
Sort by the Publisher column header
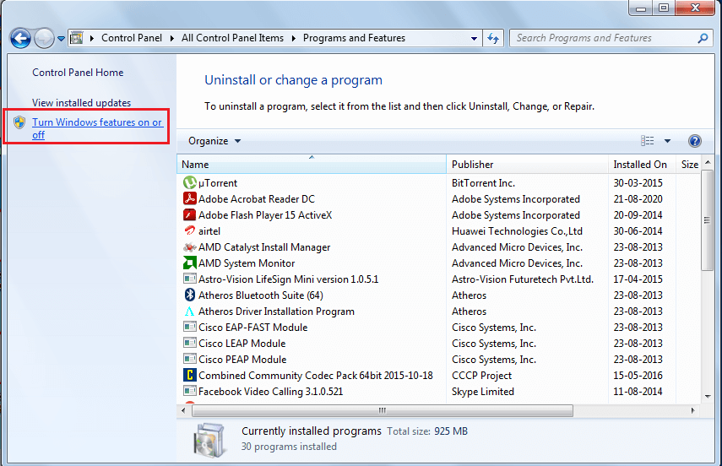528,165
